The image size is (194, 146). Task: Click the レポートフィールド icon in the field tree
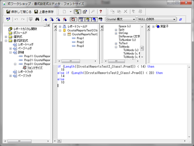[x=65, y=26]
